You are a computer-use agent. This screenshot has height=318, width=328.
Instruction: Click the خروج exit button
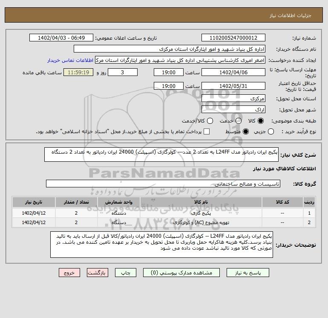69,273
